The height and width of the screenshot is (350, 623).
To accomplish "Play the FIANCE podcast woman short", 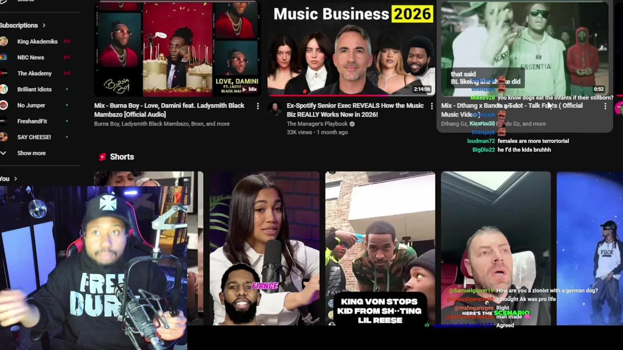I will [264, 248].
